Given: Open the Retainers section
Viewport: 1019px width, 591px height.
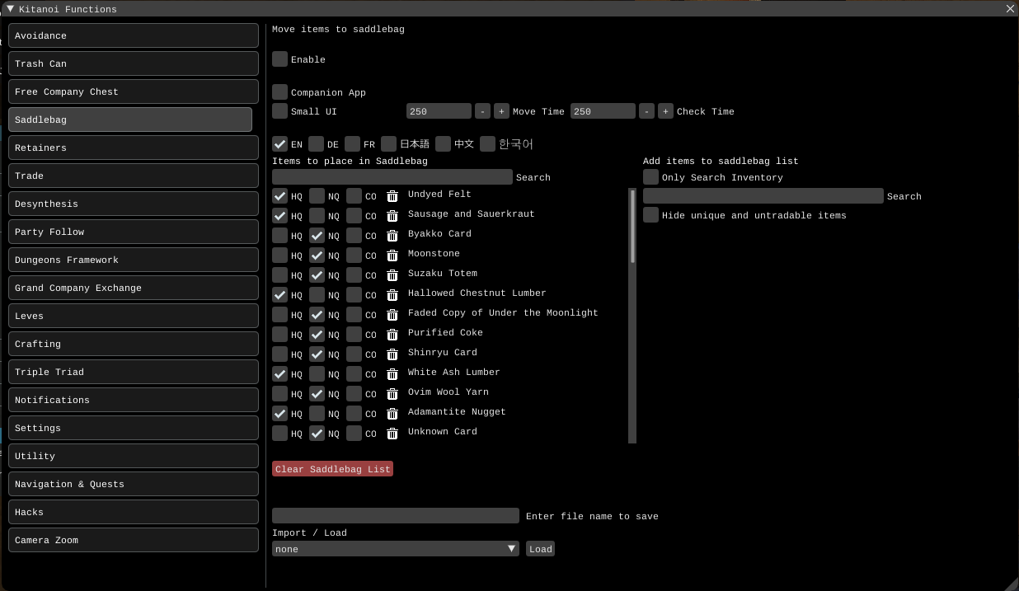Looking at the screenshot, I should [134, 148].
